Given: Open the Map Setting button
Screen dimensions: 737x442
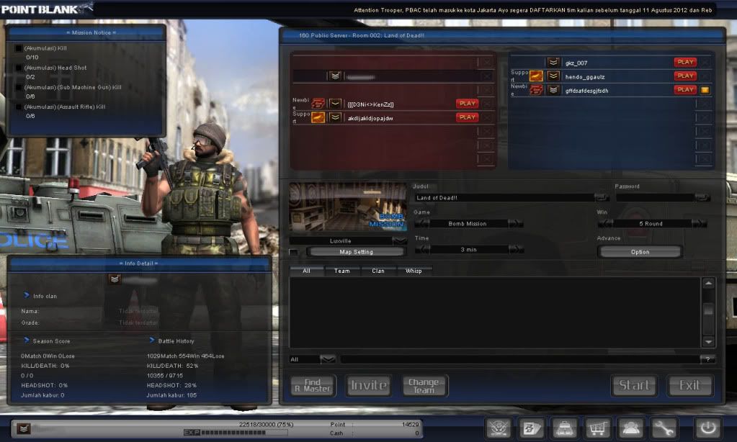Looking at the screenshot, I should click(357, 252).
